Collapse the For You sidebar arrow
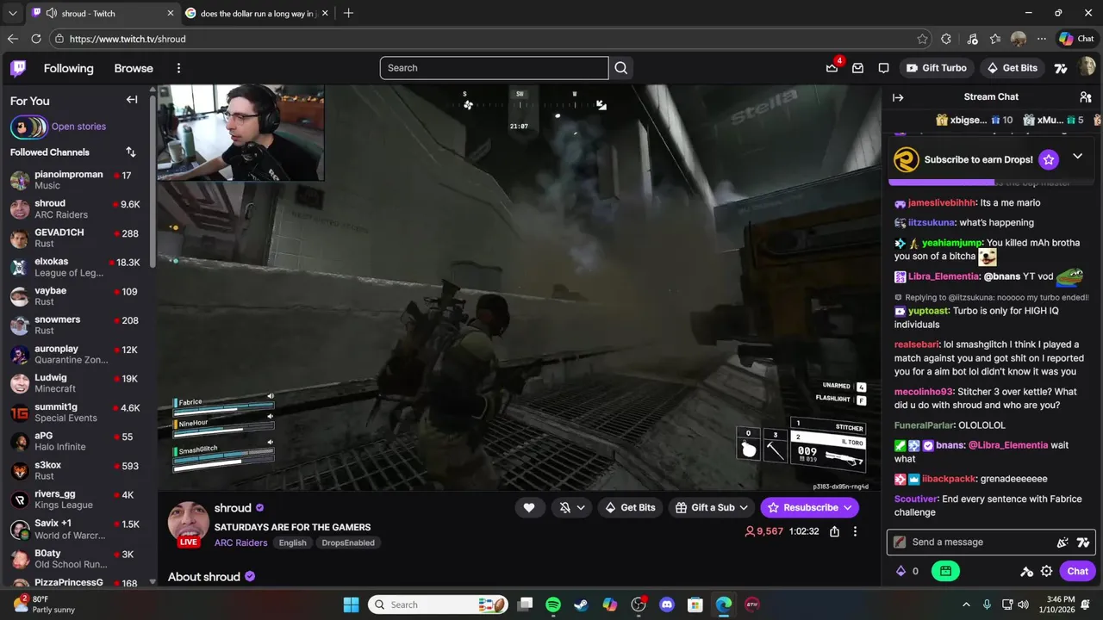1103x620 pixels. click(x=132, y=100)
